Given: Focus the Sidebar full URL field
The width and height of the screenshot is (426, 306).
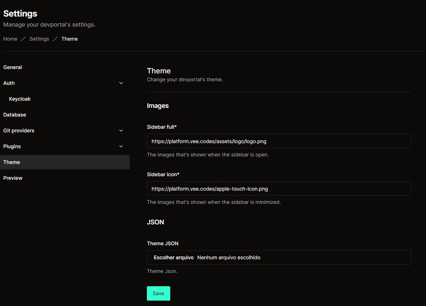Looking at the screenshot, I should pyautogui.click(x=279, y=141).
